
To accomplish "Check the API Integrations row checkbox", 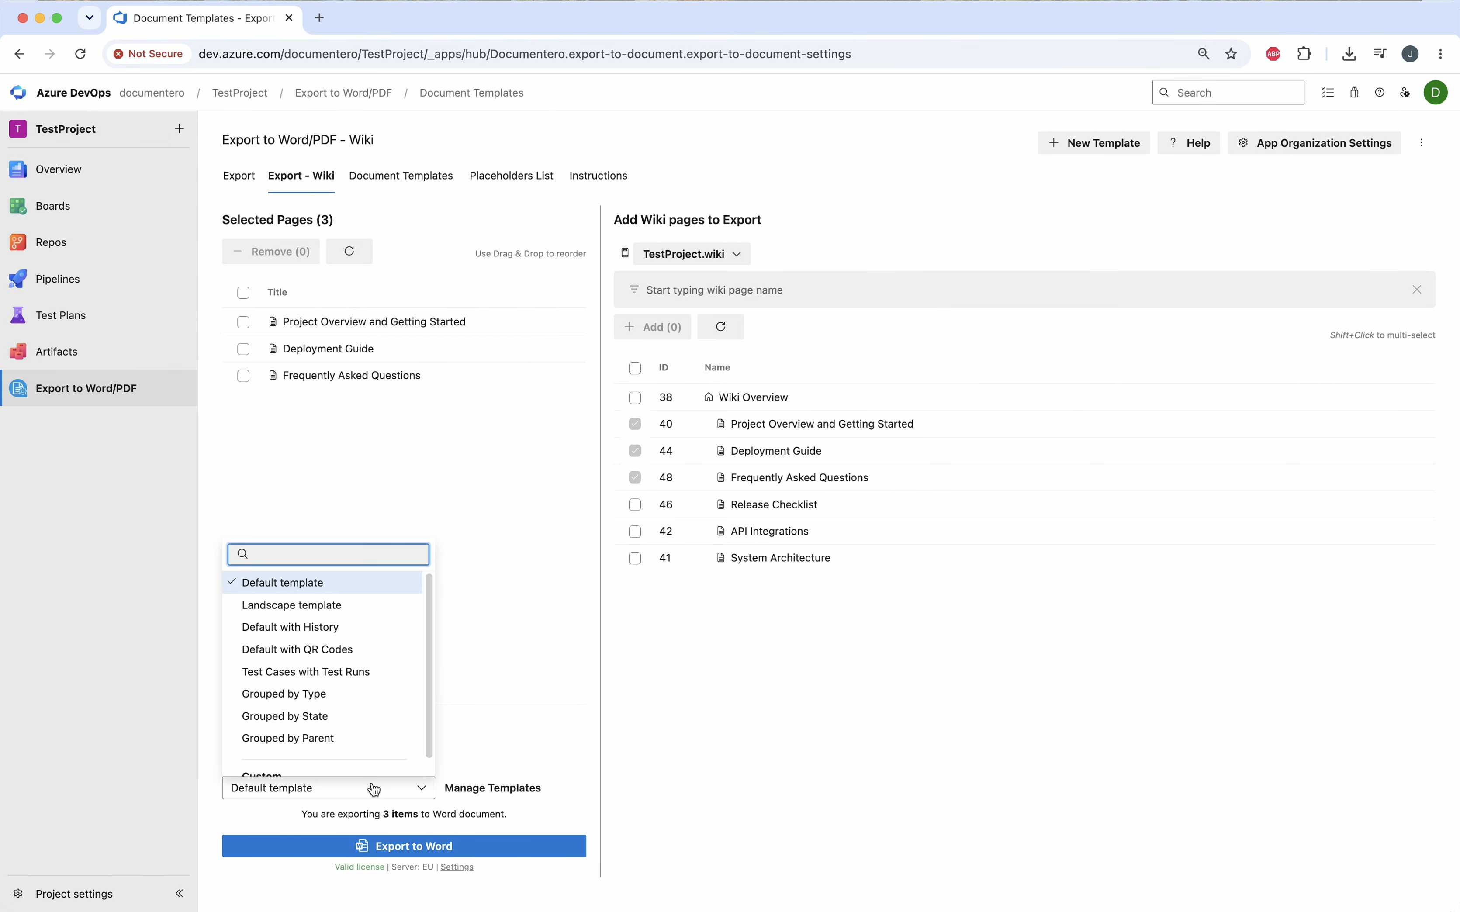I will 635,532.
